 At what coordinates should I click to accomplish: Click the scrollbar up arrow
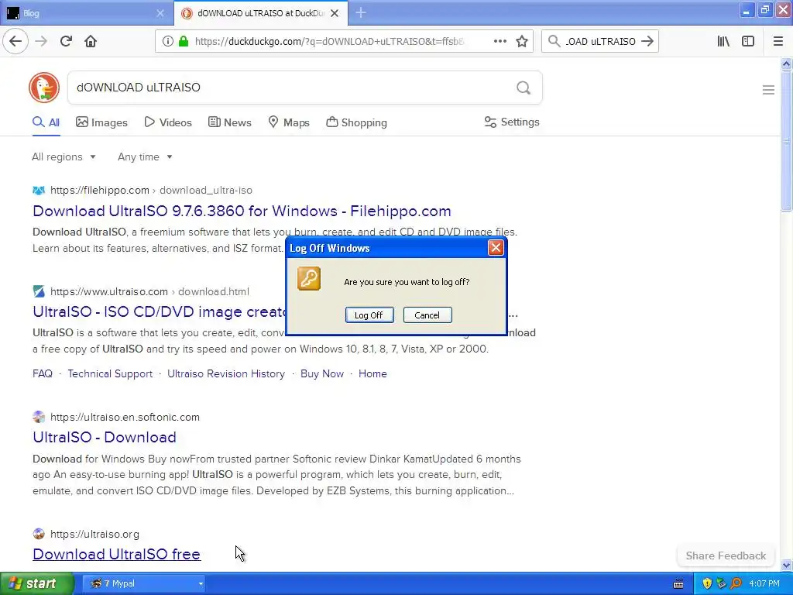[x=786, y=64]
